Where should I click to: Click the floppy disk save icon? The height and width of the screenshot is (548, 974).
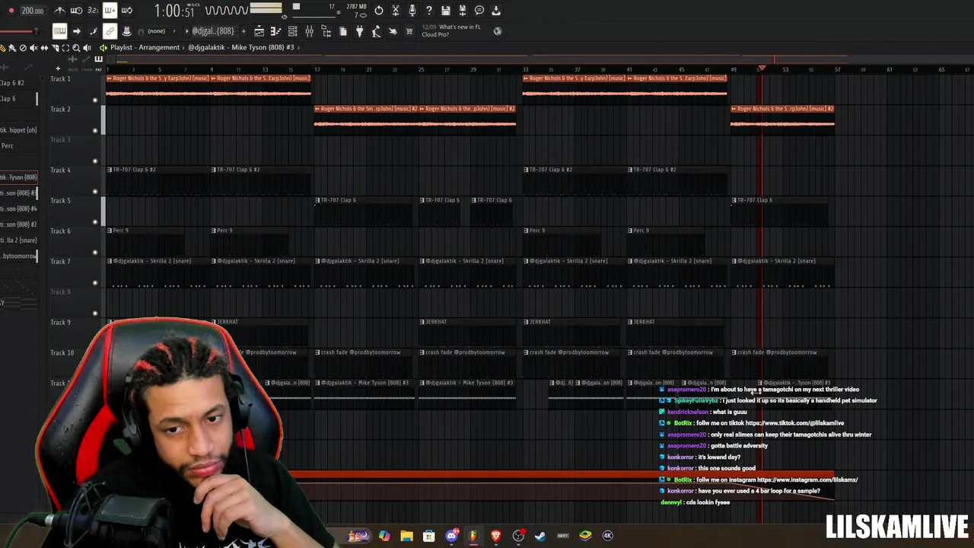click(446, 11)
